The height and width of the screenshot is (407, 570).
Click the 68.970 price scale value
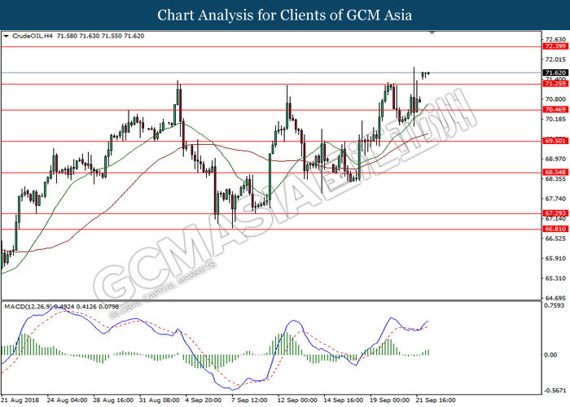[x=556, y=159]
